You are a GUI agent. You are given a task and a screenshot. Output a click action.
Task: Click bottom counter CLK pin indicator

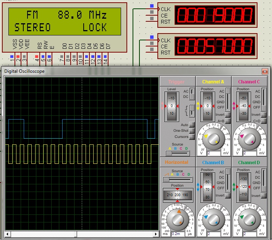152,37
